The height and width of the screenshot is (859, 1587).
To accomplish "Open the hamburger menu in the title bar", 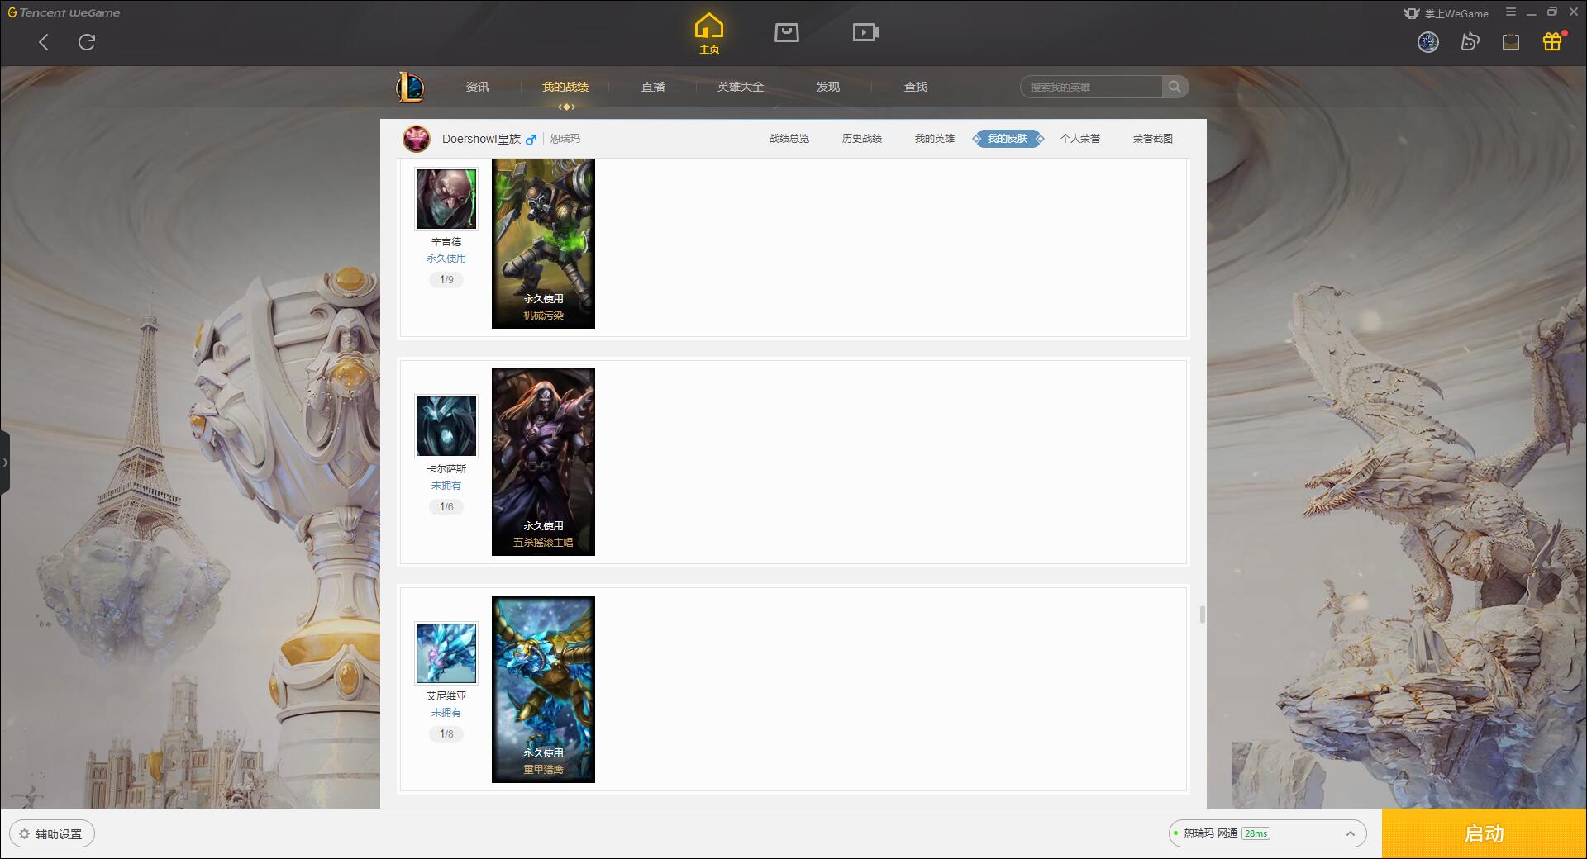I will 1511,12.
